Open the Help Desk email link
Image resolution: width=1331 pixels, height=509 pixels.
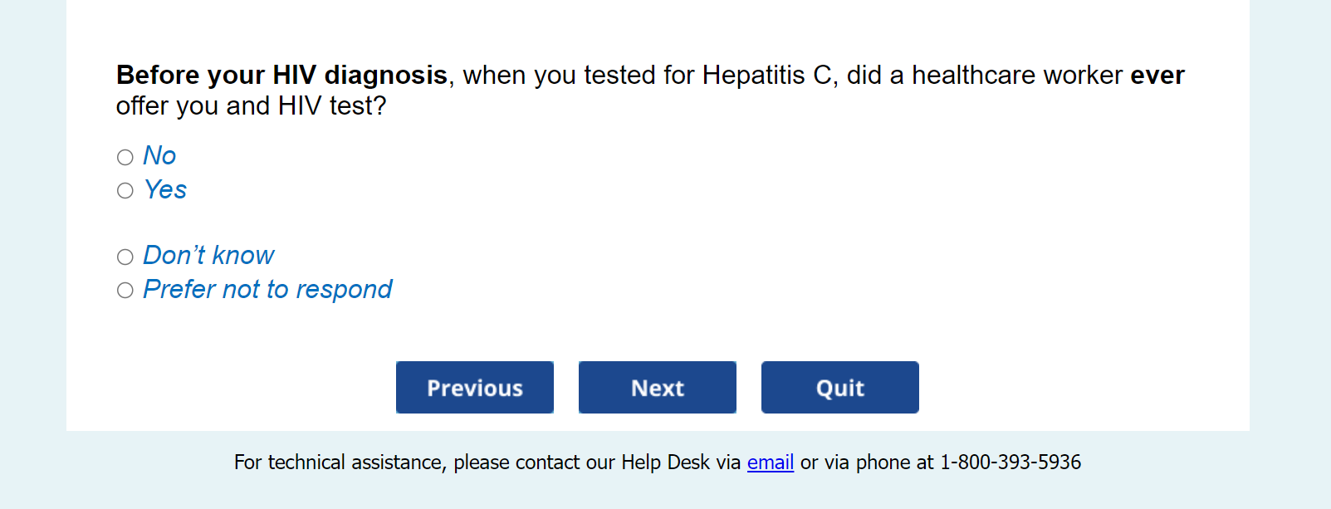point(770,463)
